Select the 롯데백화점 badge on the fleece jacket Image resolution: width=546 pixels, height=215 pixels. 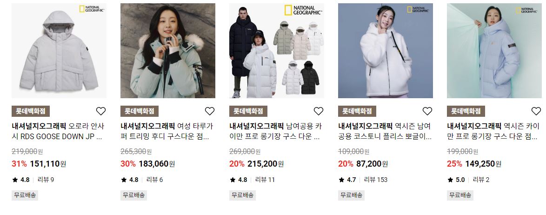pyautogui.click(x=357, y=111)
